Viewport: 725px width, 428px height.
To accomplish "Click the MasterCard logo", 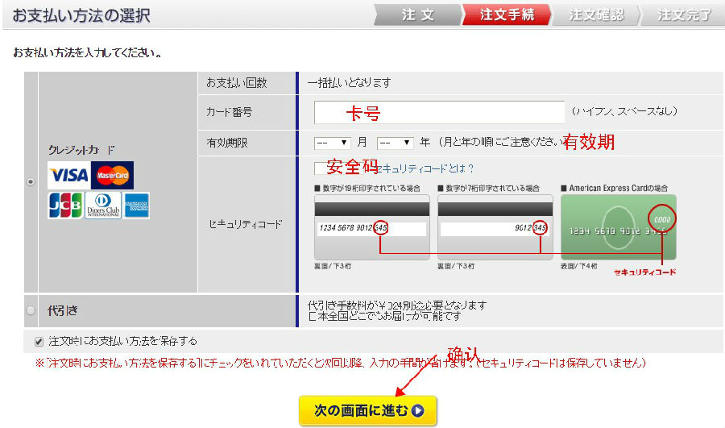I will click(x=113, y=175).
